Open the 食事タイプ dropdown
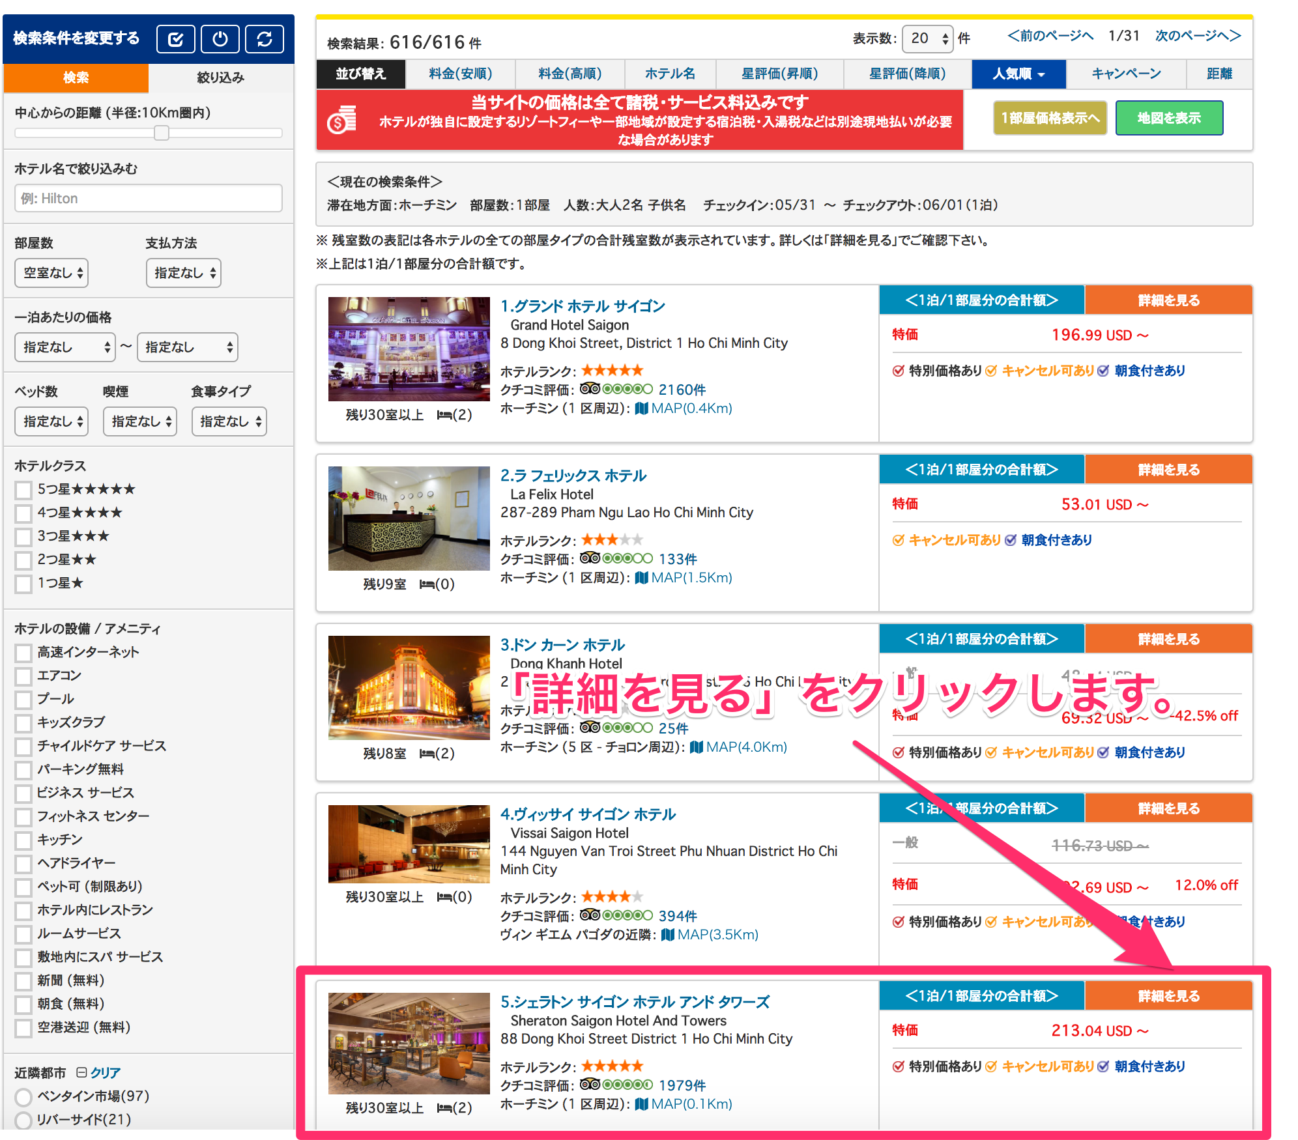This screenshot has width=1298, height=1140. [229, 421]
